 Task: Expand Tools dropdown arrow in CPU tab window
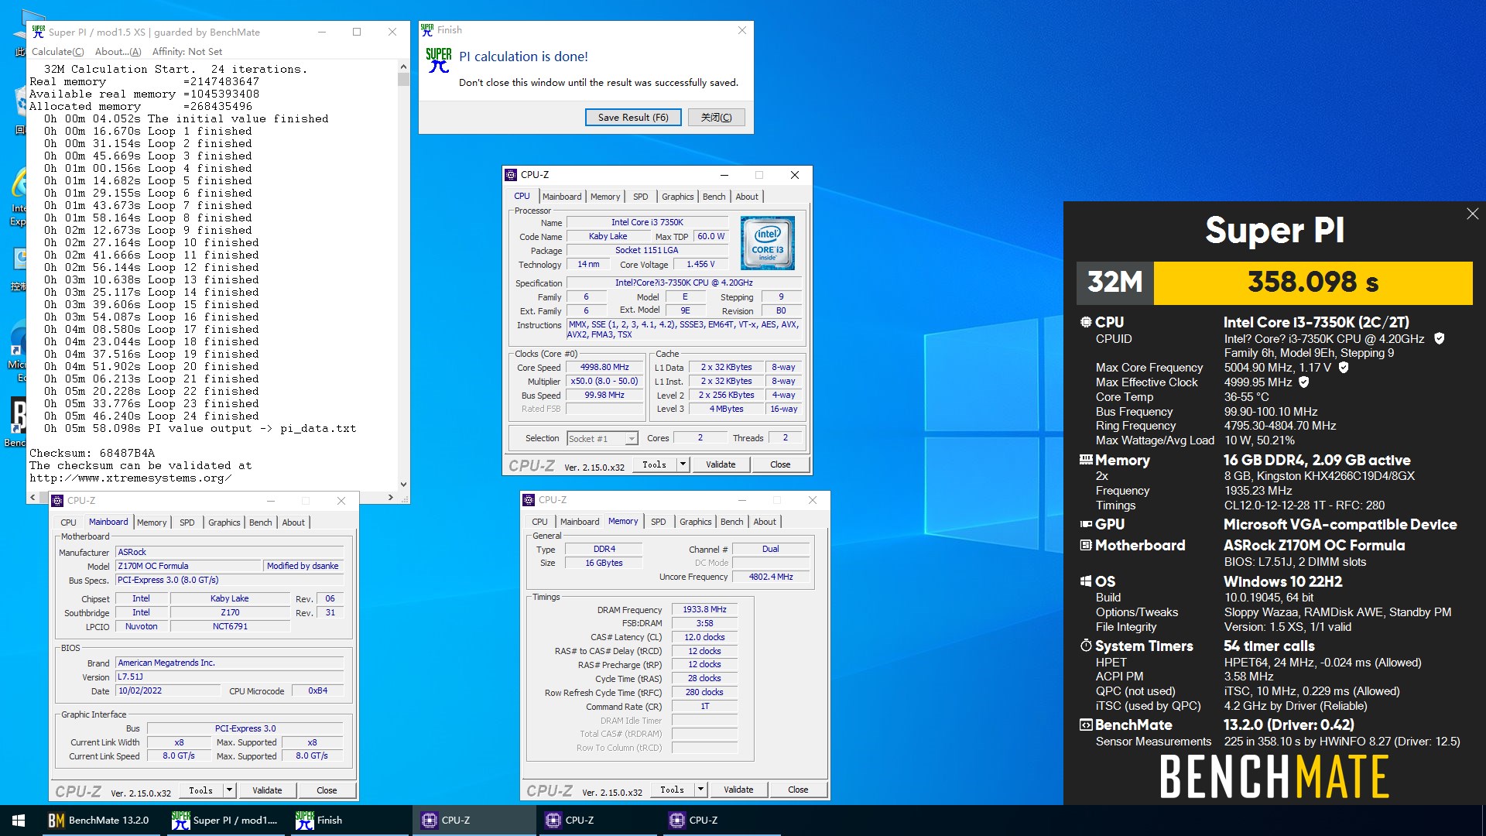(x=683, y=464)
